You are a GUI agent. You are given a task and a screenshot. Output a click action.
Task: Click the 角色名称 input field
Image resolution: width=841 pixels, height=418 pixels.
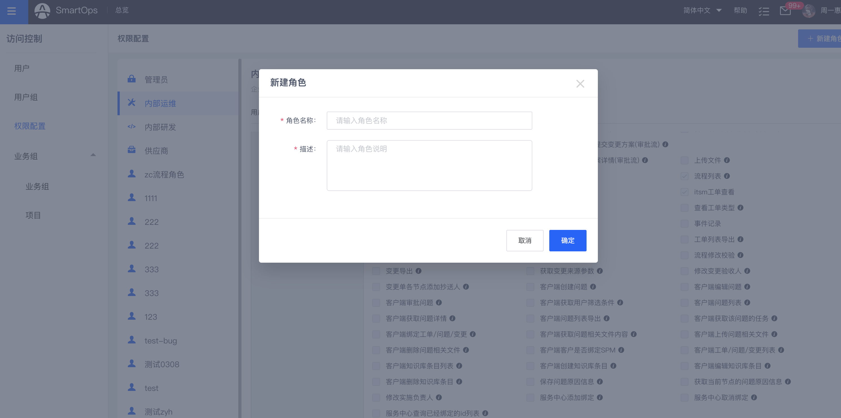(x=429, y=120)
